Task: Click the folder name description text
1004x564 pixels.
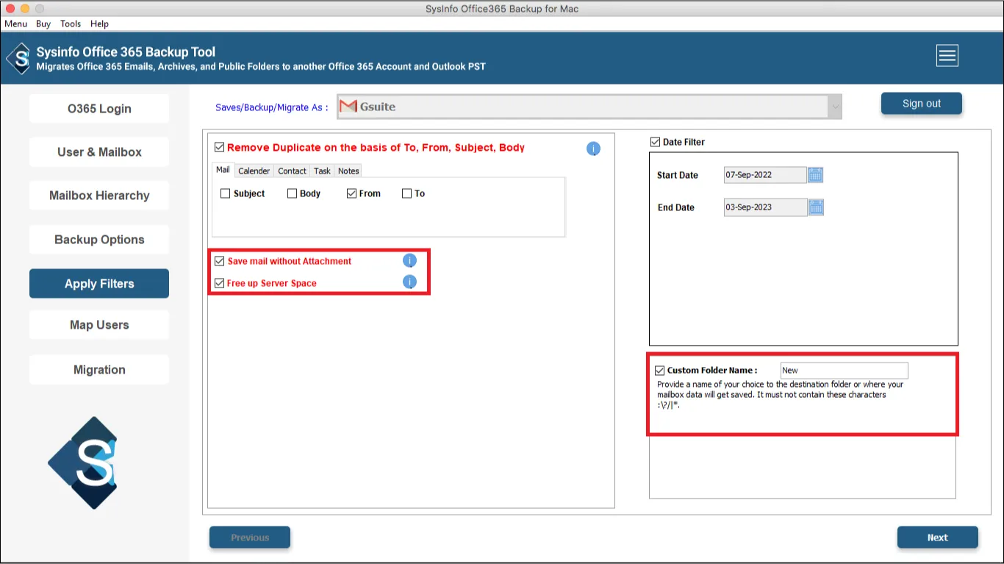Action: [x=781, y=395]
